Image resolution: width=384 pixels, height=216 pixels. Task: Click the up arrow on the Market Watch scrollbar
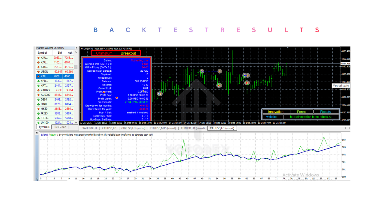pos(76,52)
